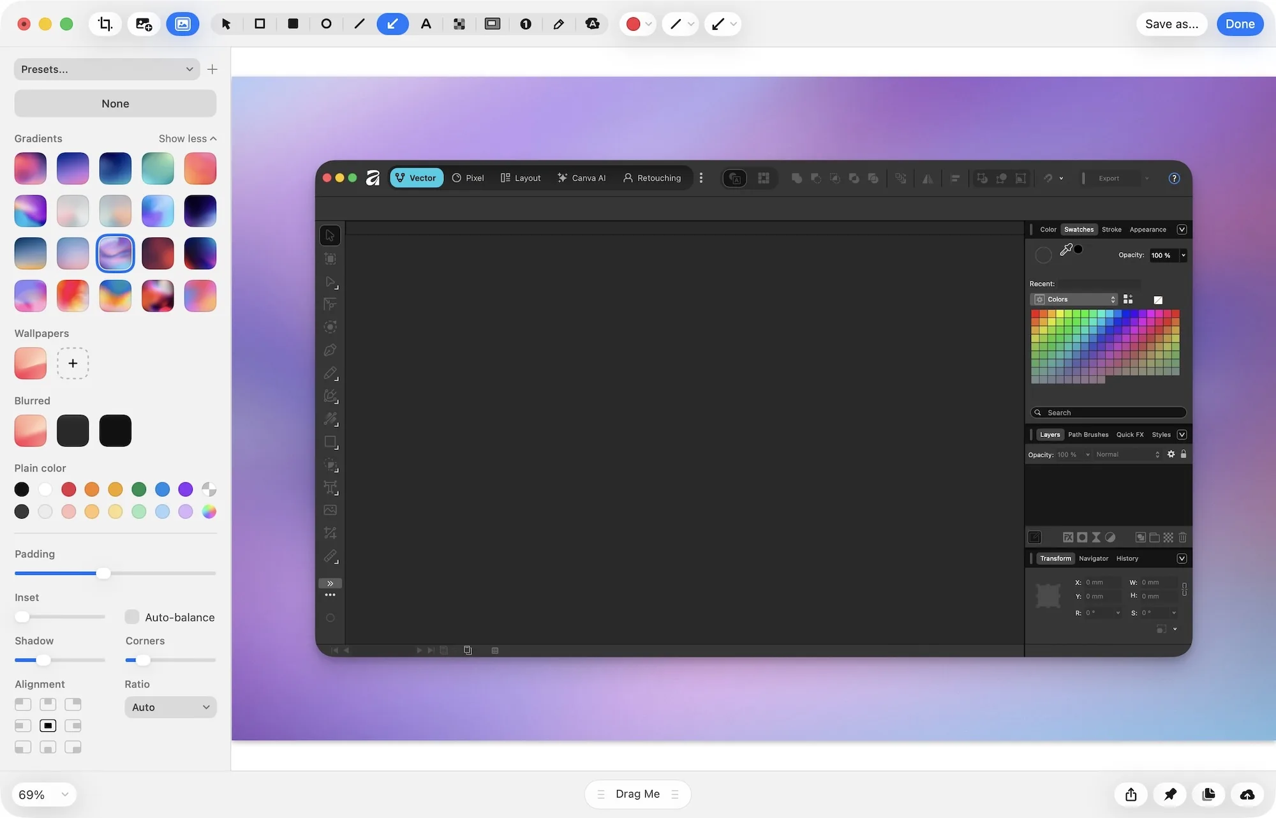The image size is (1276, 818).
Task: Set alignment to top center
Action: (48, 704)
